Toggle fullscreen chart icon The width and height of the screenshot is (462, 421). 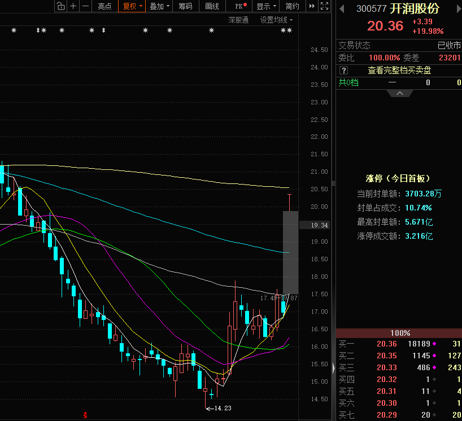click(324, 6)
